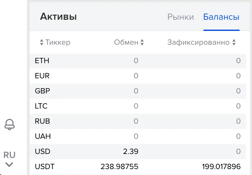Select the Балансы tab

[x=221, y=17]
